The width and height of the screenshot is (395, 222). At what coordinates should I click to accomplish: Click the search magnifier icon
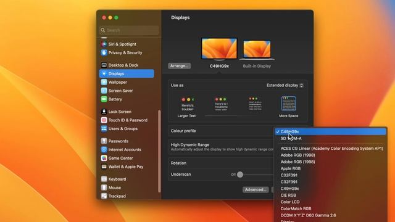[103, 30]
